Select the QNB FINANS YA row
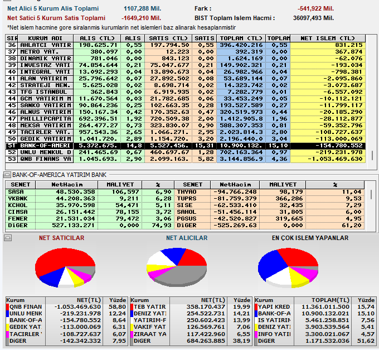 (186, 159)
